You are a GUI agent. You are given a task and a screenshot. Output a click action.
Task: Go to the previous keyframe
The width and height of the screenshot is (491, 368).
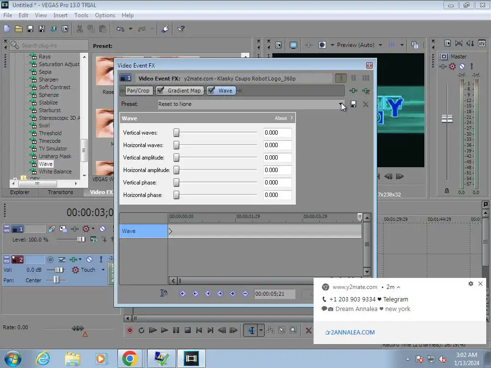[196, 294]
